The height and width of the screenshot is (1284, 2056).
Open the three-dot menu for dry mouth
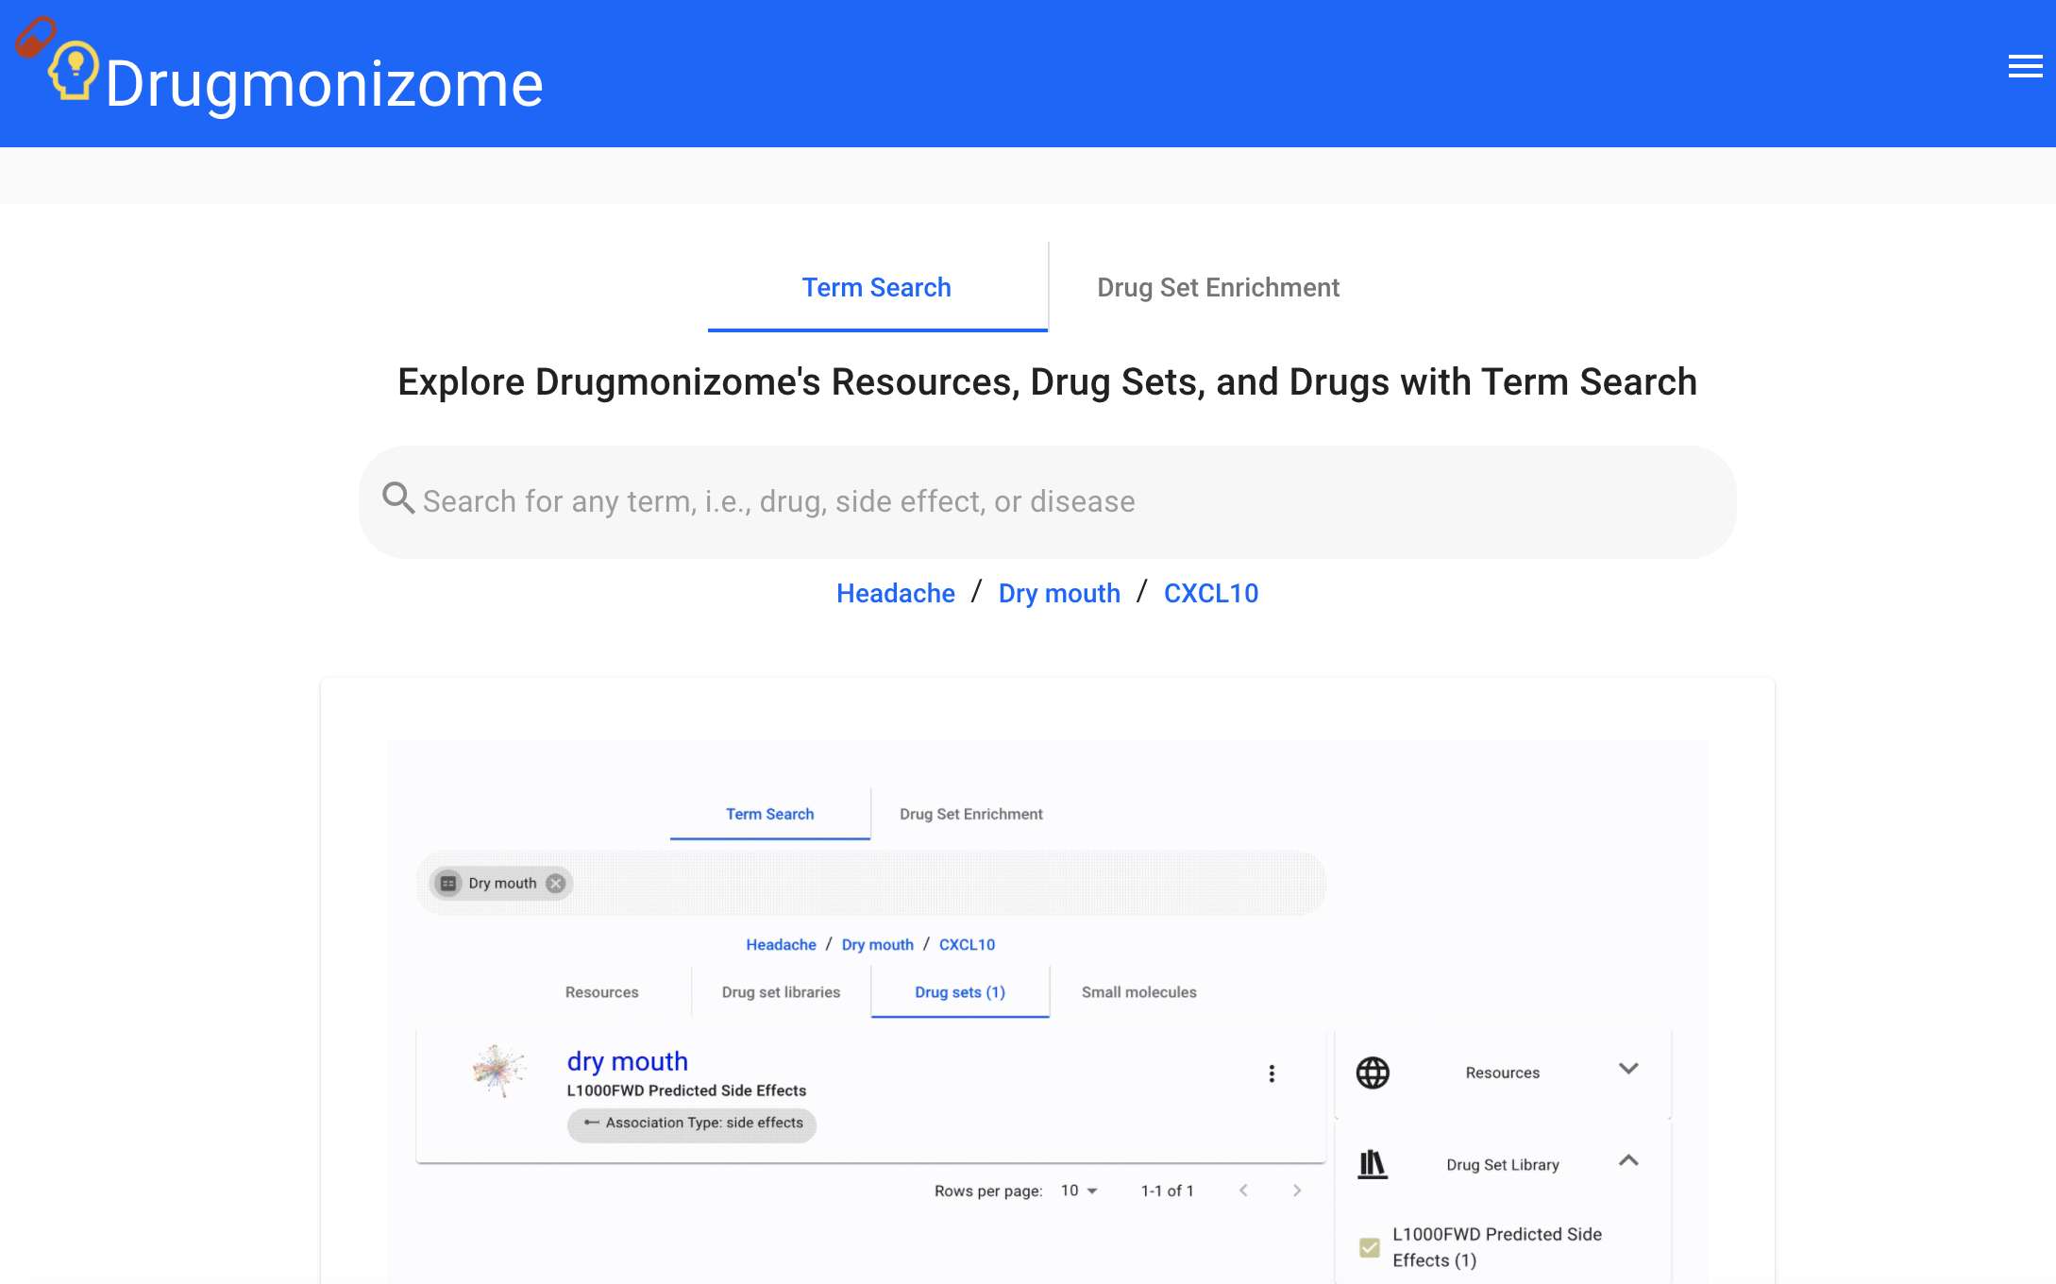pos(1272,1073)
